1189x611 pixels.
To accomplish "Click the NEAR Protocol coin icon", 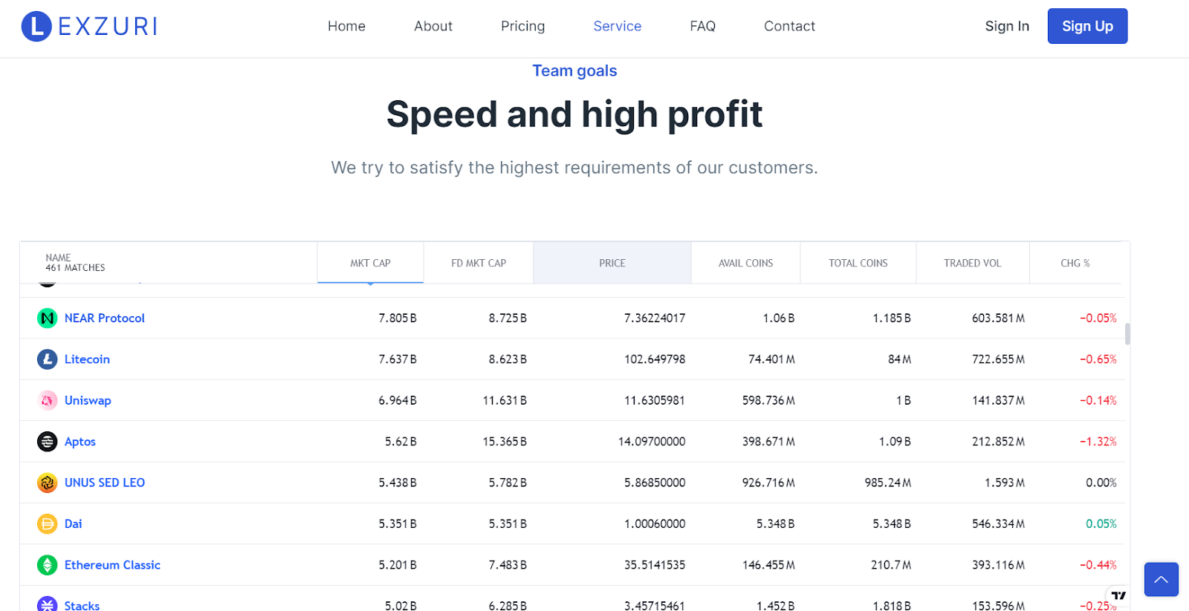I will [x=48, y=318].
